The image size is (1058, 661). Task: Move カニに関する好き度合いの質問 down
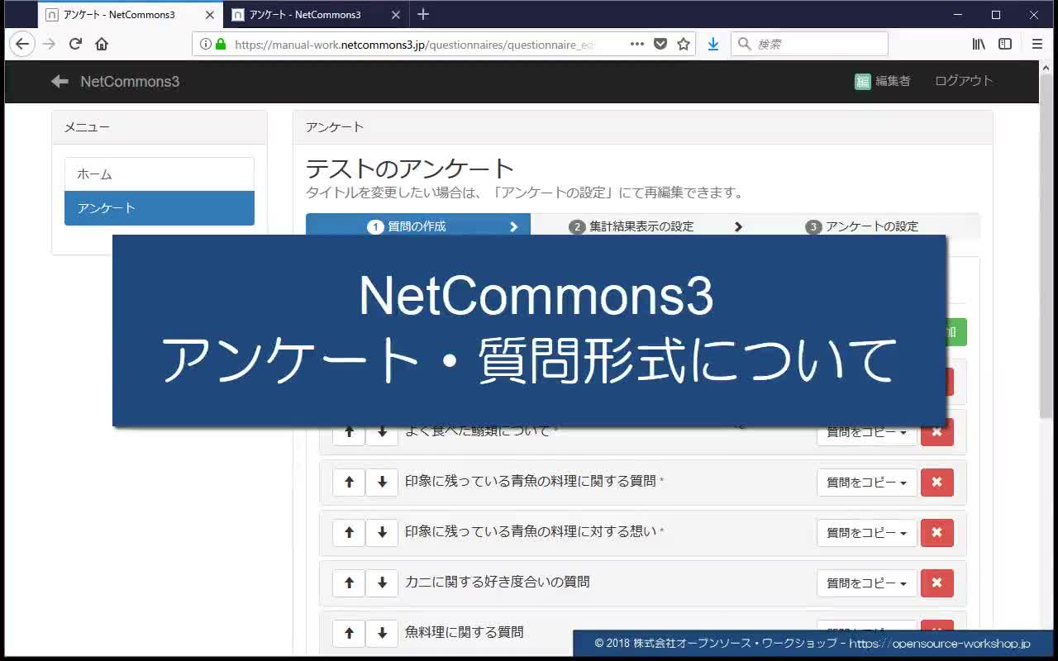[382, 583]
